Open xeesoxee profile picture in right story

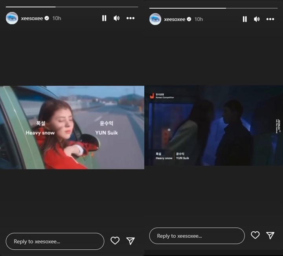tap(155, 19)
